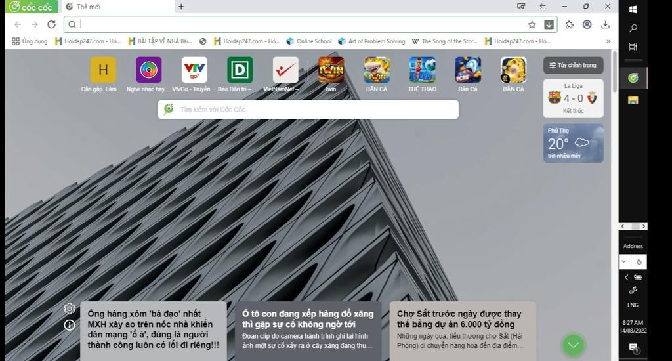672x361 pixels.
Task: Open first Hoidap247.com bookmark
Action: click(x=88, y=41)
